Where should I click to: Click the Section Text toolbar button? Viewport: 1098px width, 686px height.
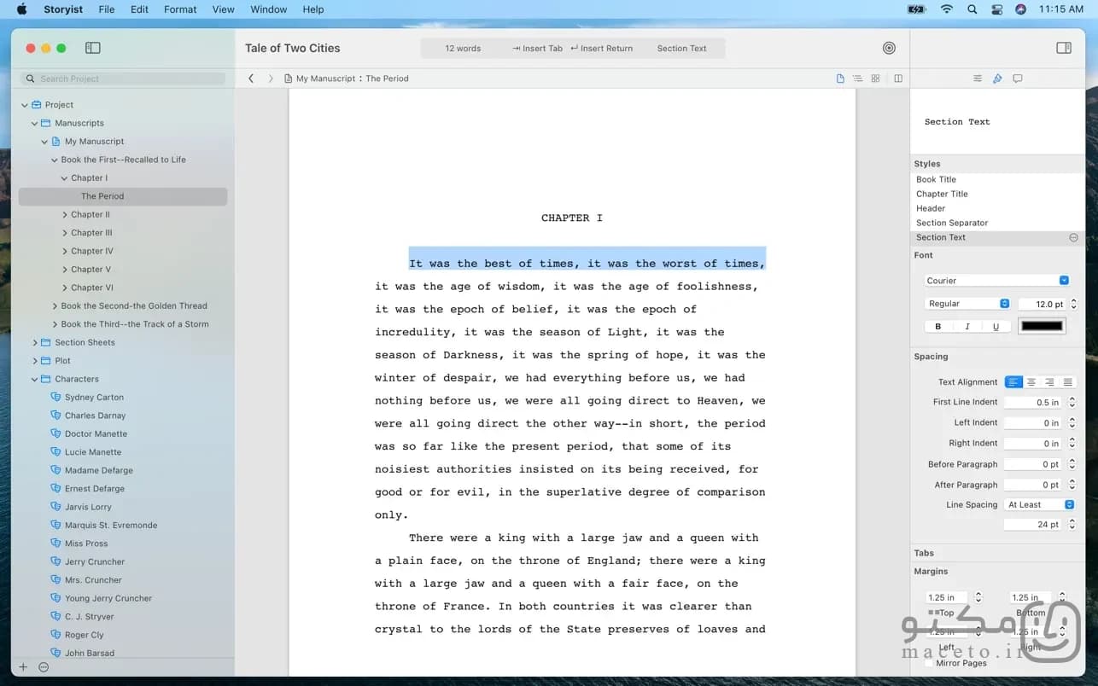(681, 49)
